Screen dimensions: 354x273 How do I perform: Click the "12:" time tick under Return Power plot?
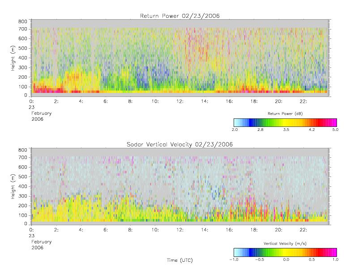pyautogui.click(x=180, y=101)
